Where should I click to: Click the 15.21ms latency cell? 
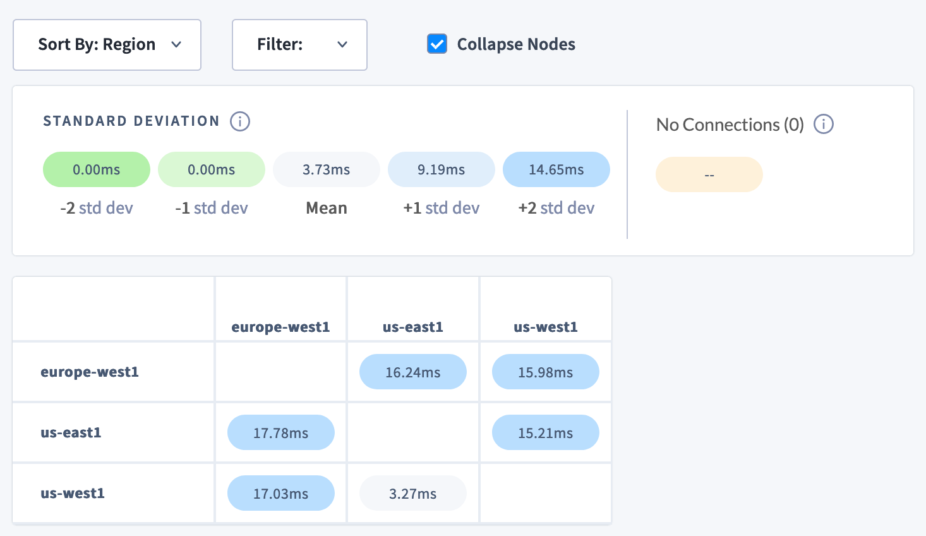545,432
